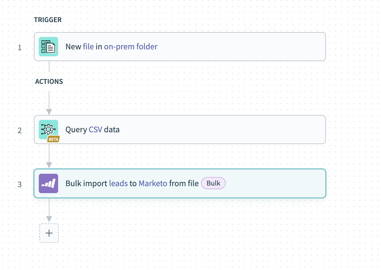This screenshot has height=270, width=381.
Task: Click the purple Marketo app icon
Action: 48,183
